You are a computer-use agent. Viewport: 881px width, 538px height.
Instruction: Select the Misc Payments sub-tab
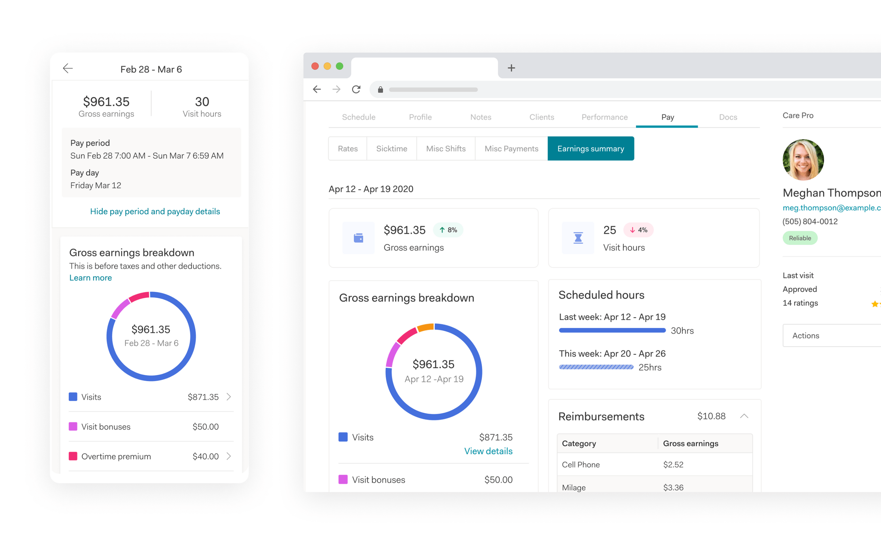tap(511, 148)
